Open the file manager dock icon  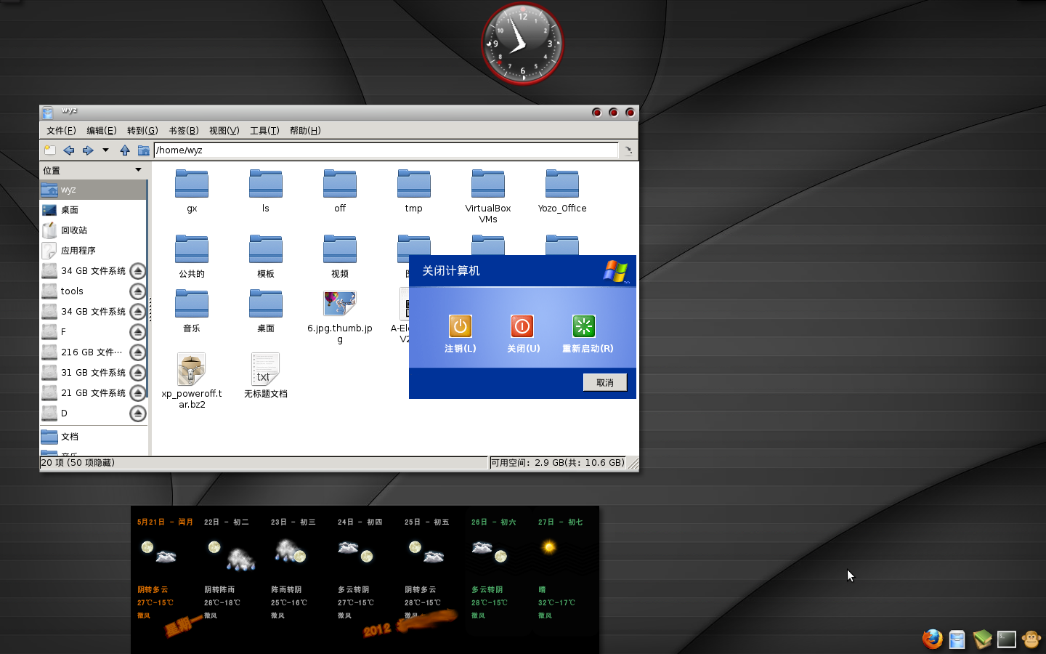pyautogui.click(x=957, y=639)
